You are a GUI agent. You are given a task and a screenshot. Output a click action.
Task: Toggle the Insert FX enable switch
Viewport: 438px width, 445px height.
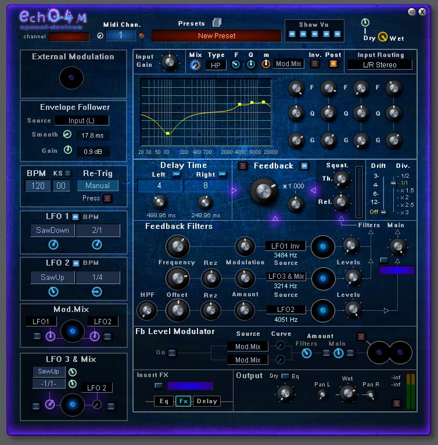click(x=159, y=386)
